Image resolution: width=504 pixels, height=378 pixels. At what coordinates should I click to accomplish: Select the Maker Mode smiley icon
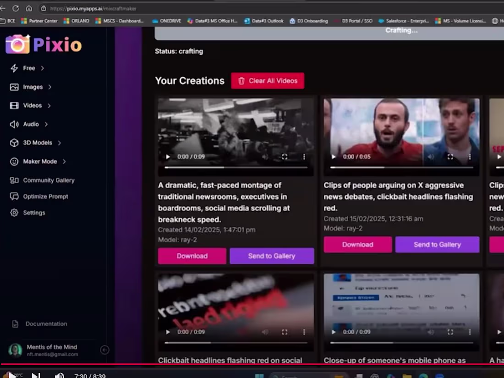click(x=14, y=161)
